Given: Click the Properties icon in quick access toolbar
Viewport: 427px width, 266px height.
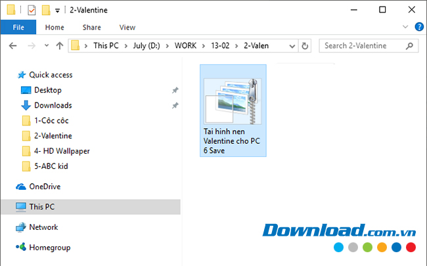Looking at the screenshot, I should [x=30, y=10].
